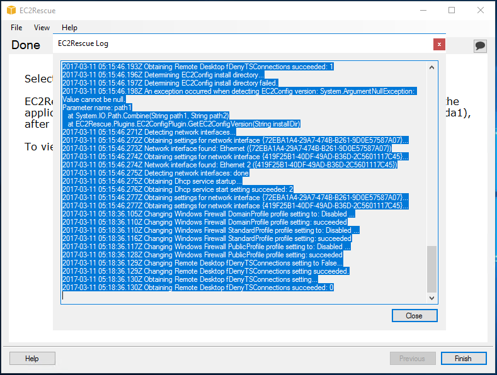Open the File menu

pyautogui.click(x=16, y=28)
